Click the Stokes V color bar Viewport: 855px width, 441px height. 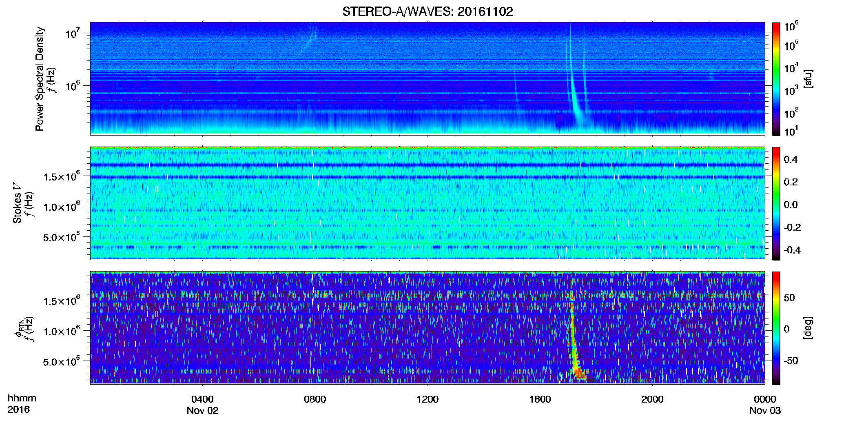[776, 203]
